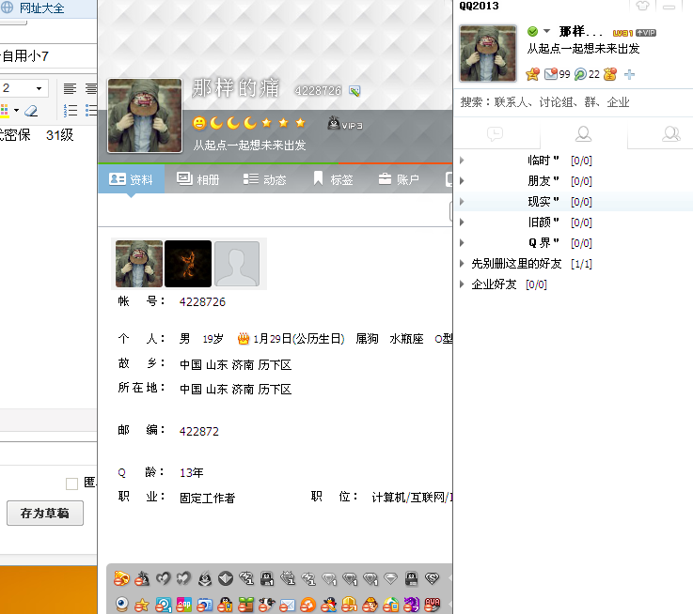Click the postcode value 422872
Viewport: 693px width, 614px height.
pos(199,431)
